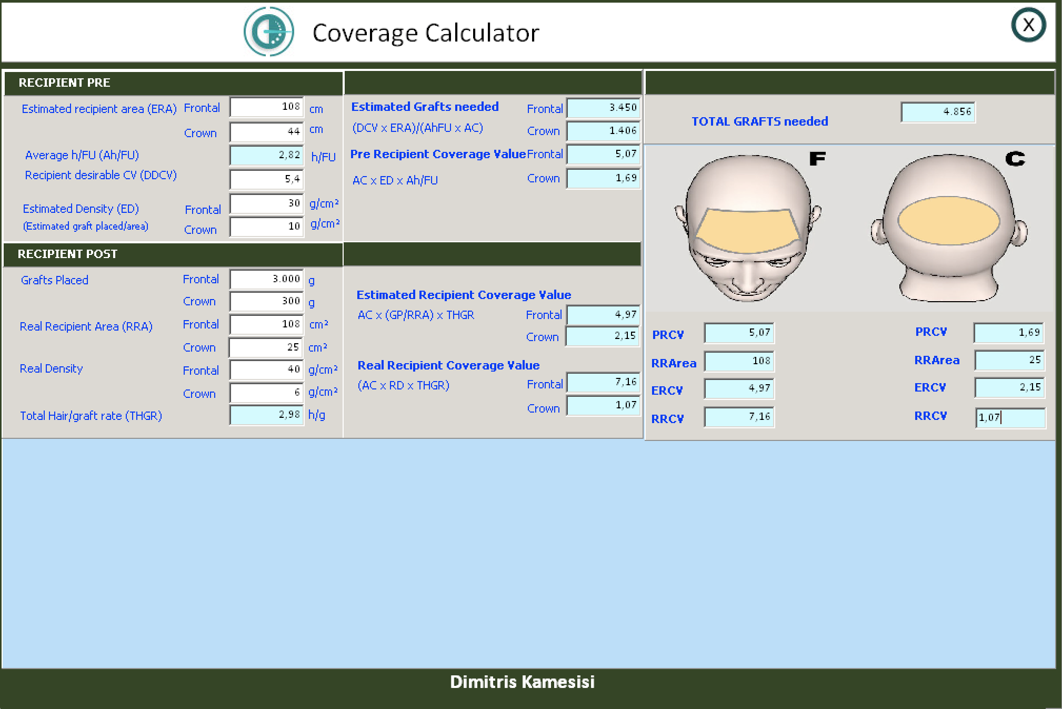1062x709 pixels.
Task: Click the crown RRCV field showing 1,07
Action: (1010, 418)
